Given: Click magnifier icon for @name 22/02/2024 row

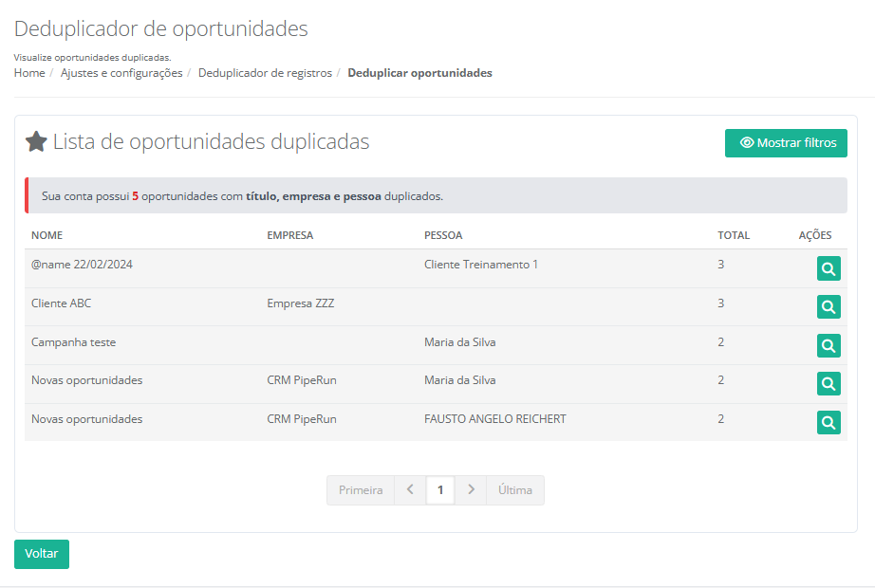Looking at the screenshot, I should coord(828,269).
